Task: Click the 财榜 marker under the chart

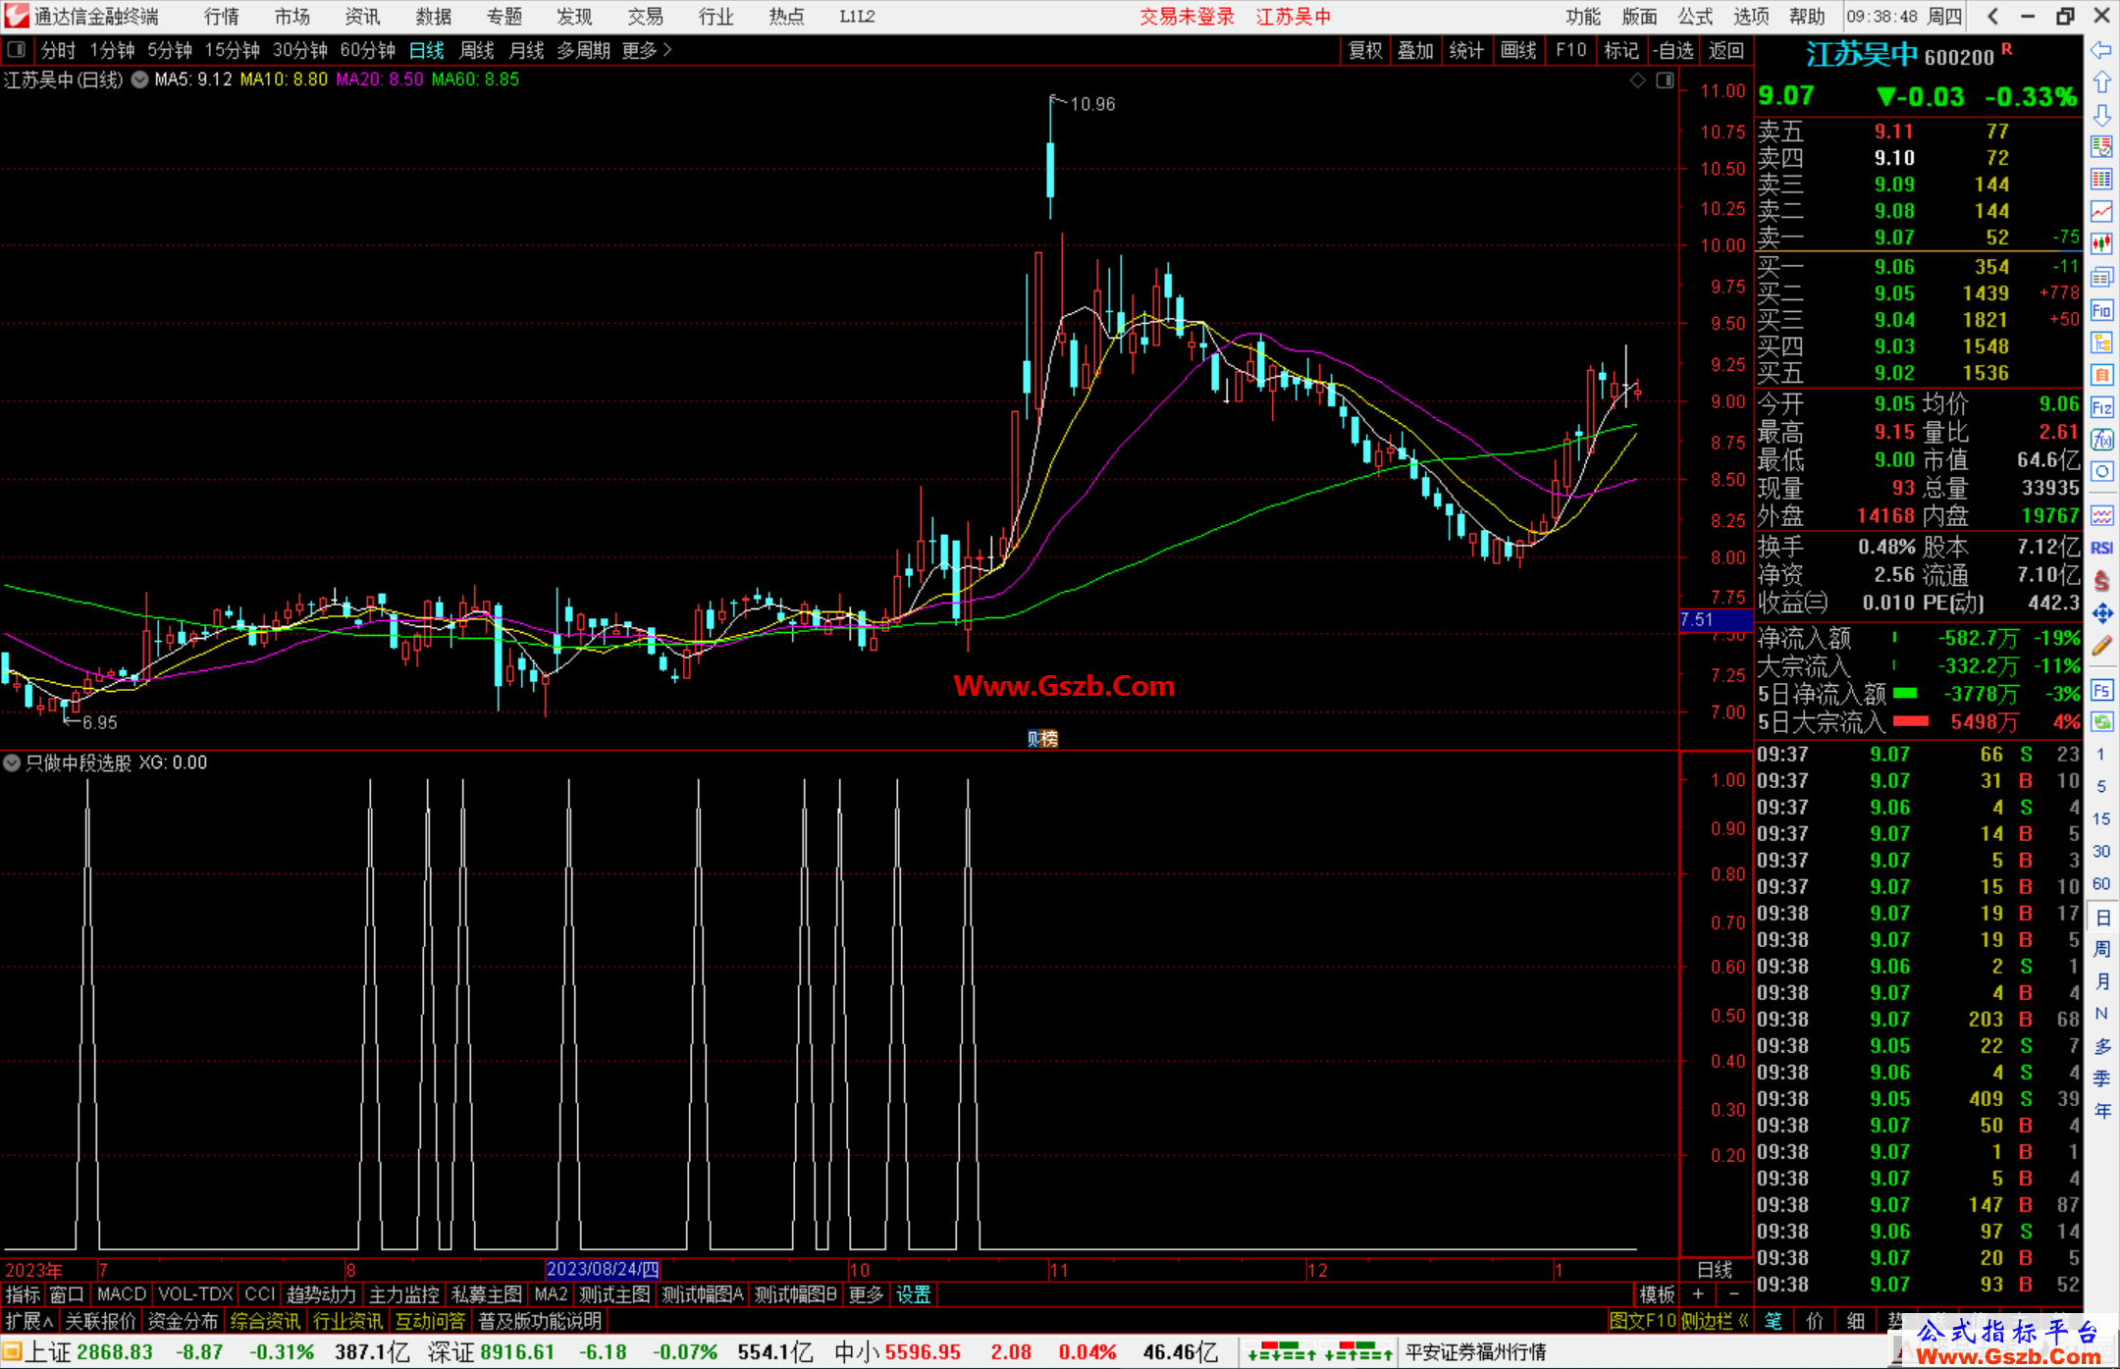Action: coord(1043,738)
